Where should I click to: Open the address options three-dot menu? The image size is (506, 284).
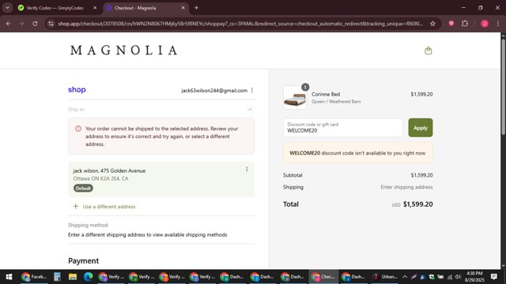coord(247,170)
